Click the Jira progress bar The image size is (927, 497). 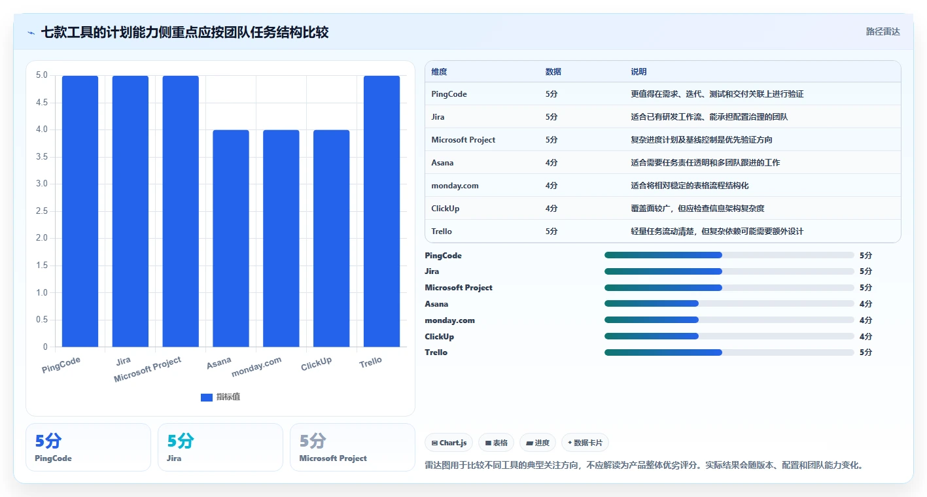tap(729, 271)
